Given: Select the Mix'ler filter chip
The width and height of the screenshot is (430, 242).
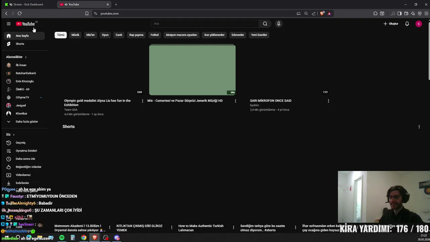Looking at the screenshot, I should (x=90, y=35).
